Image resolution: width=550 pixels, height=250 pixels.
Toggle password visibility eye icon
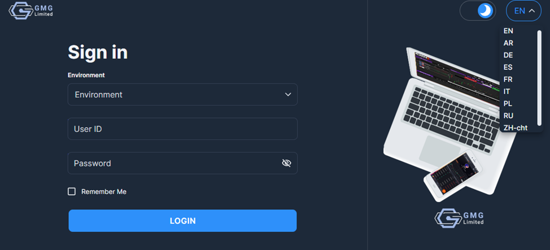pos(286,163)
